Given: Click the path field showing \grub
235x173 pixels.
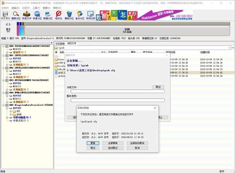Looking at the screenshot, I should click(x=142, y=48).
